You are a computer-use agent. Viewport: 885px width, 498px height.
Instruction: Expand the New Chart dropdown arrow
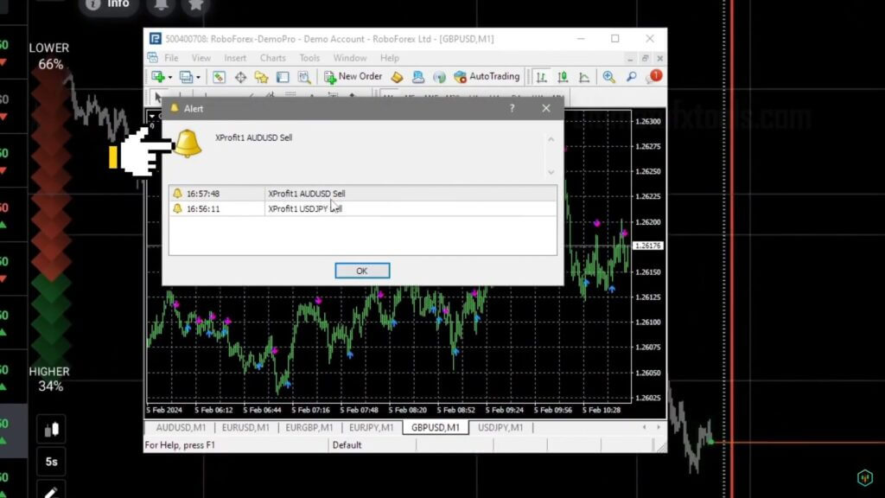coord(169,76)
